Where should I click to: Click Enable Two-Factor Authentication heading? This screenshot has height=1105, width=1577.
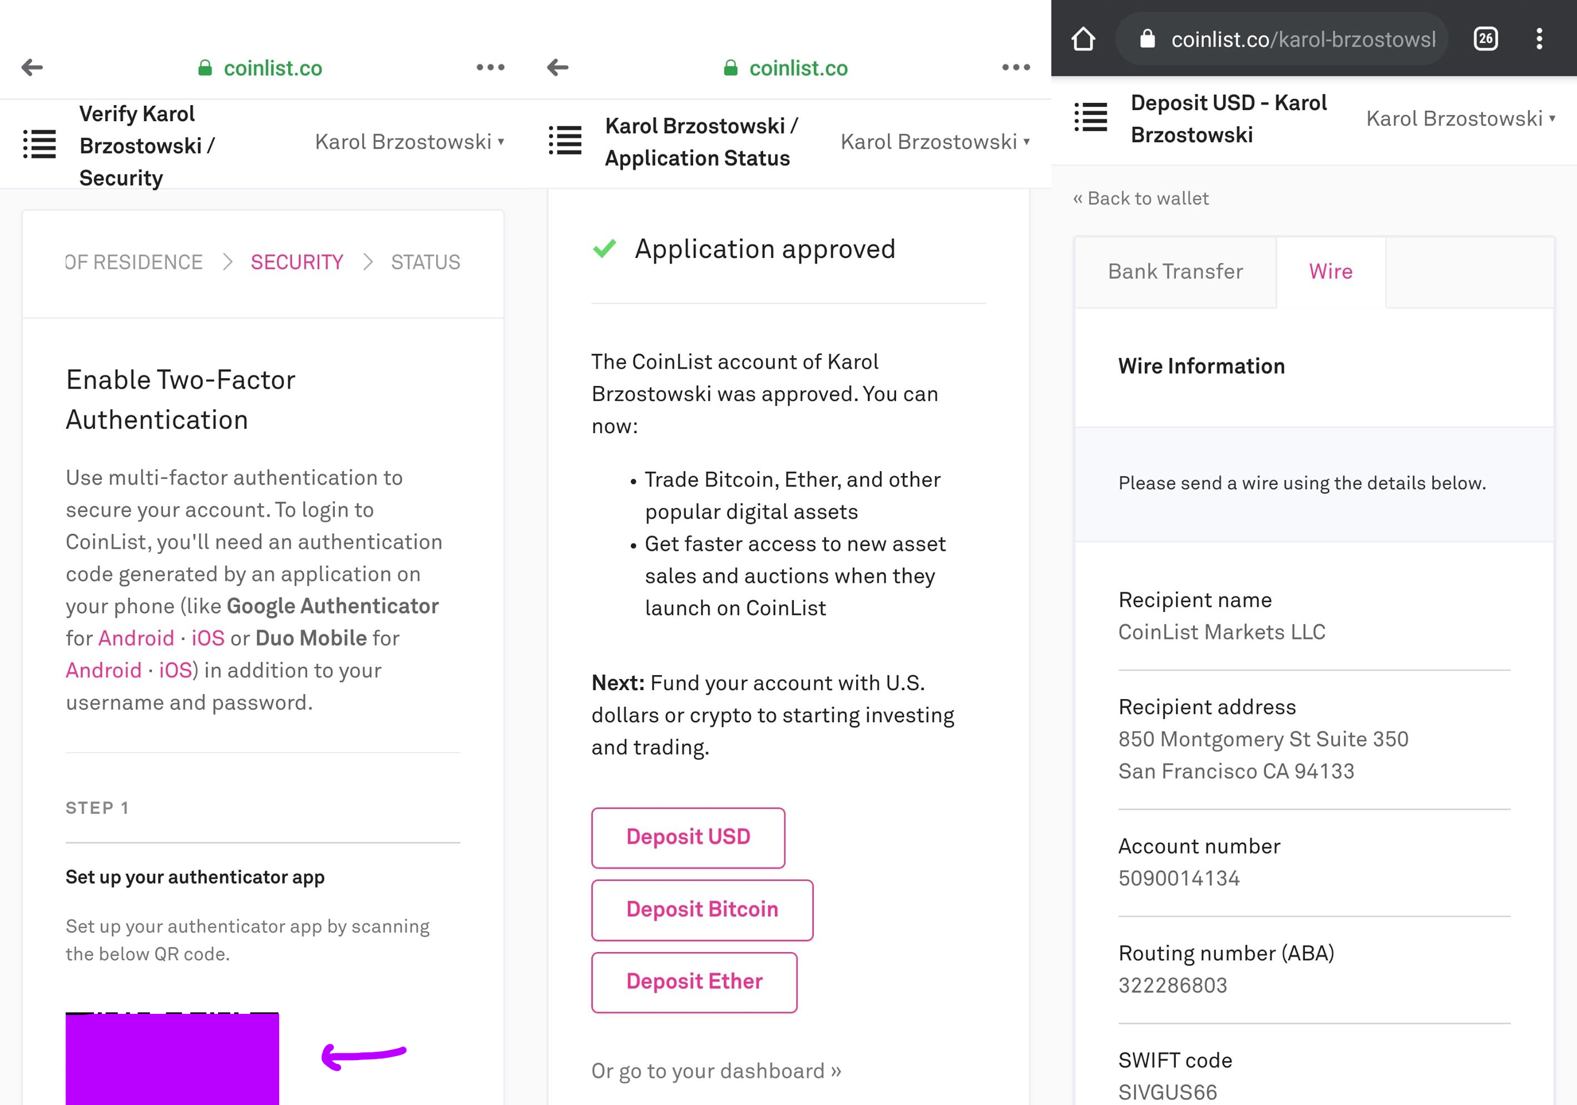[x=181, y=400]
